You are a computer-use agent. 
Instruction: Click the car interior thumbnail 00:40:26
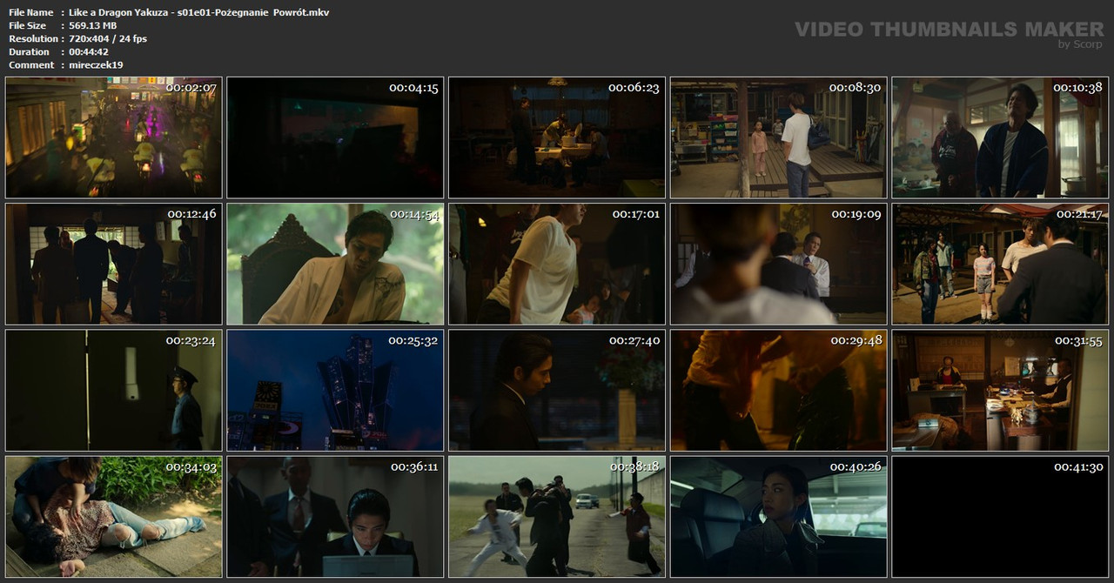(778, 517)
